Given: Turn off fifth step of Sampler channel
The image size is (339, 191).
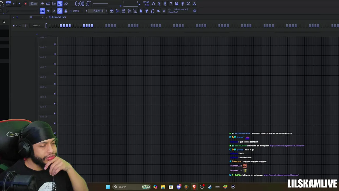Looking at the screenshot, I should coord(61,25).
